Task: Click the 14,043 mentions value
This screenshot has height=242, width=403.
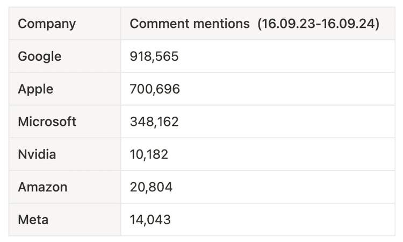Action: coord(150,219)
